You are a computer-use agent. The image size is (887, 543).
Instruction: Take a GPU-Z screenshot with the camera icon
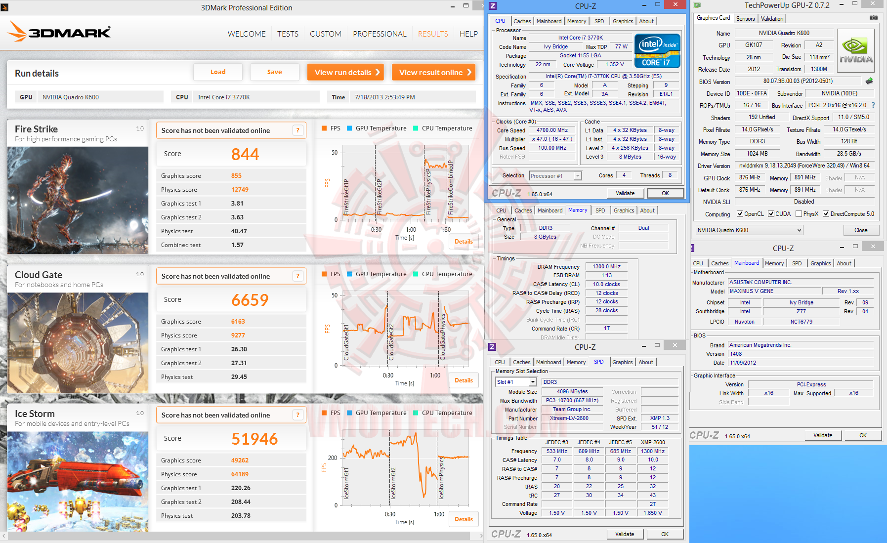tap(874, 18)
